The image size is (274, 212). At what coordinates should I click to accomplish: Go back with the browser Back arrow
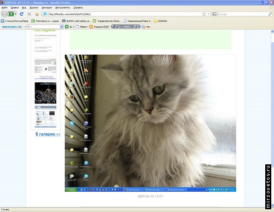[x=5, y=14]
